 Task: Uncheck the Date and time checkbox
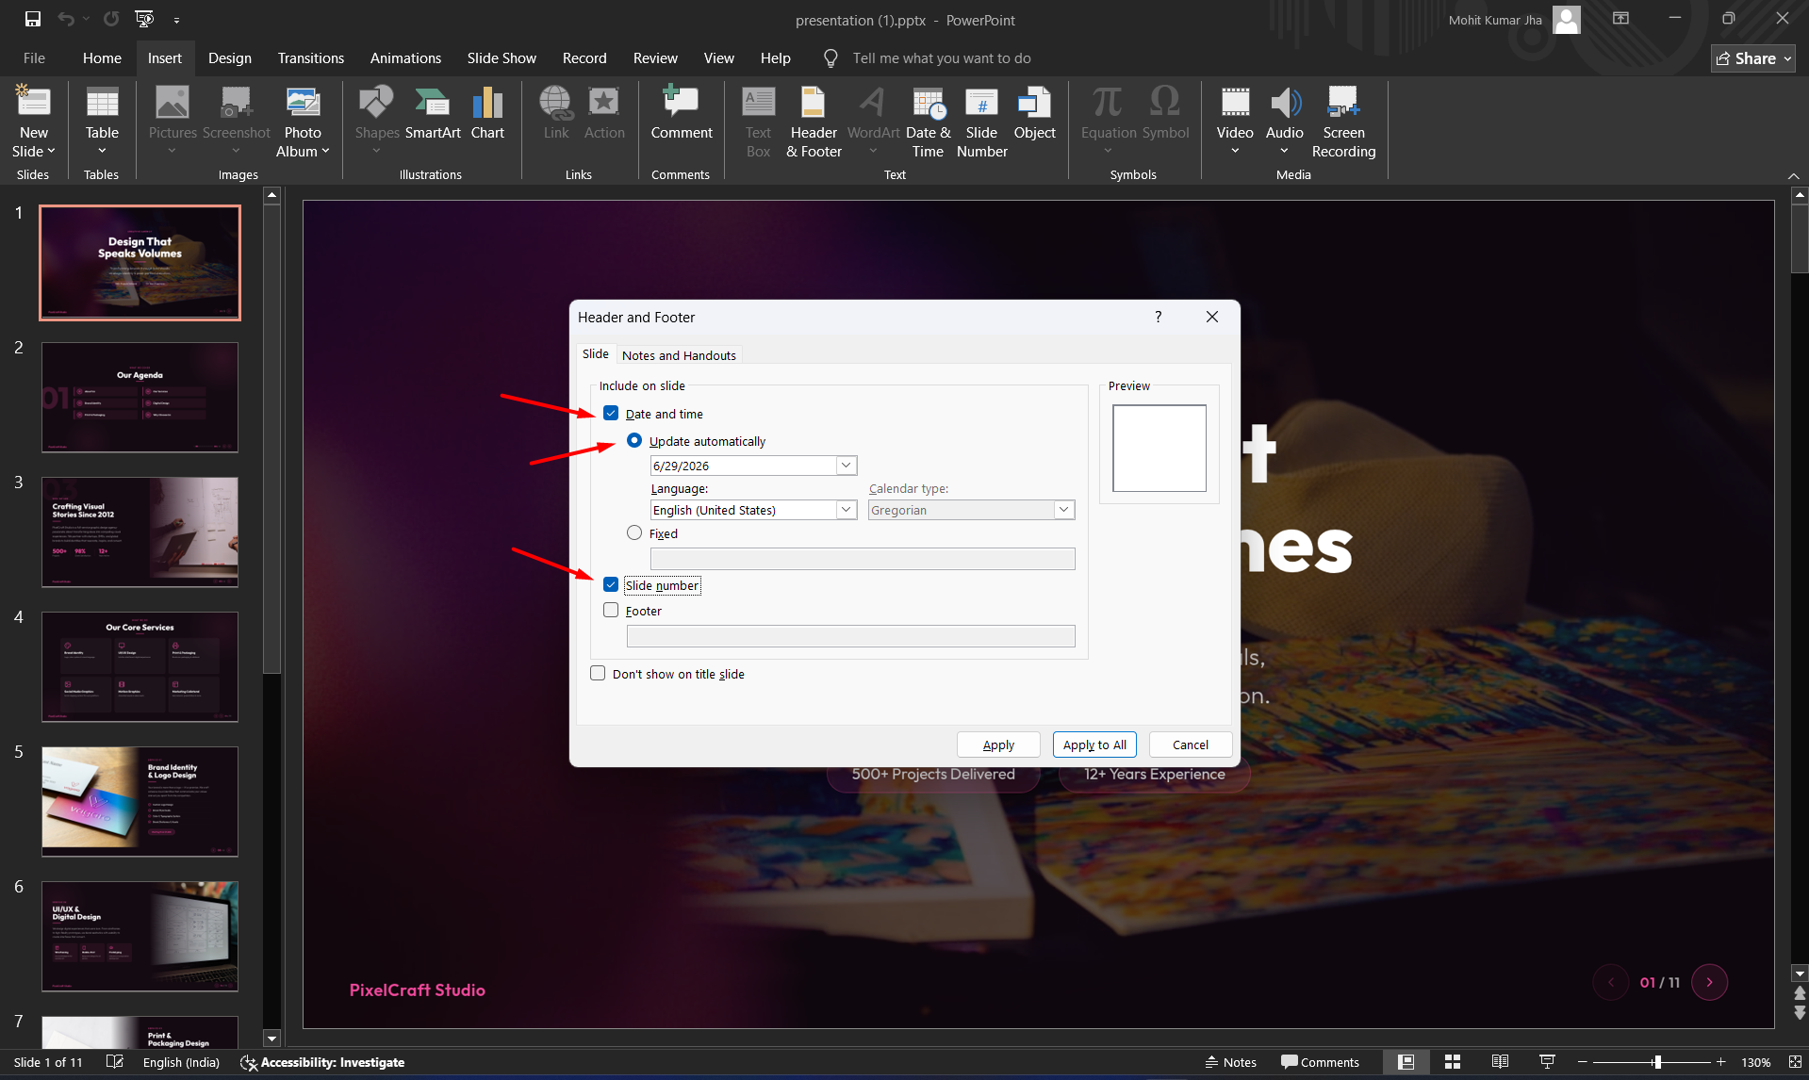(x=611, y=414)
